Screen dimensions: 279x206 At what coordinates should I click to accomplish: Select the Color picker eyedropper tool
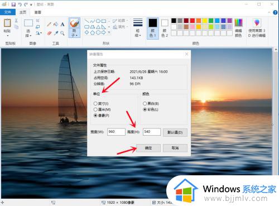click(x=56, y=33)
